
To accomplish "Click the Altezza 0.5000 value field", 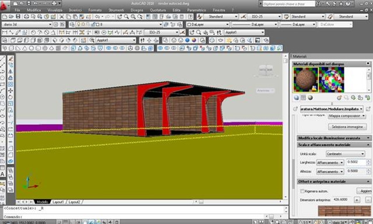I will [x=356, y=171].
